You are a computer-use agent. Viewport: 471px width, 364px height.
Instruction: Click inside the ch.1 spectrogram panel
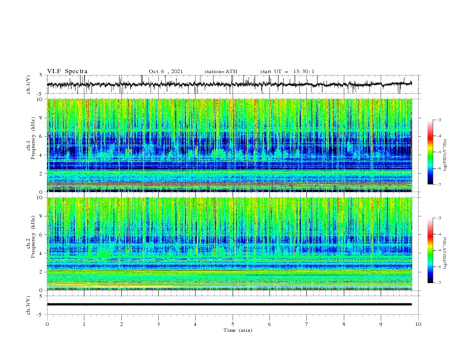click(230, 145)
